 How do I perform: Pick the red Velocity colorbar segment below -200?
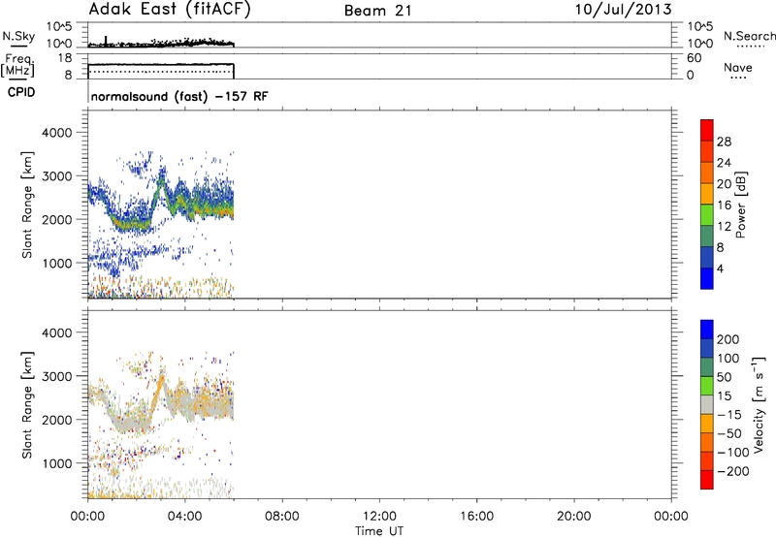[x=707, y=480]
